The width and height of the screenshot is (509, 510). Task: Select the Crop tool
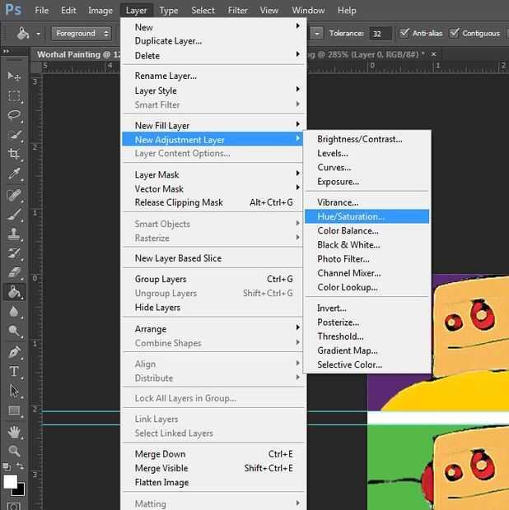click(14, 154)
